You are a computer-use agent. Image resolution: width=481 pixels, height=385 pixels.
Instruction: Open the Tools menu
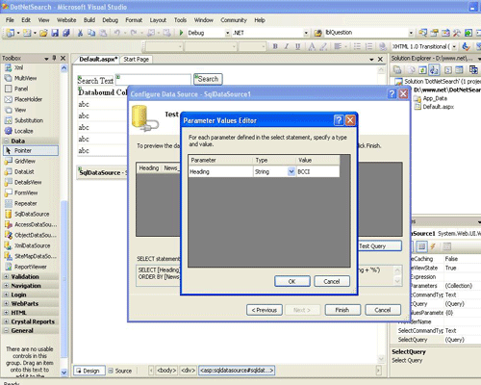(x=180, y=20)
